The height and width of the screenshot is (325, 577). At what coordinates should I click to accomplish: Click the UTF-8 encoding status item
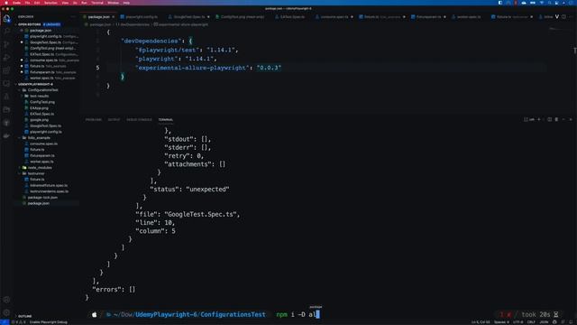pos(518,322)
